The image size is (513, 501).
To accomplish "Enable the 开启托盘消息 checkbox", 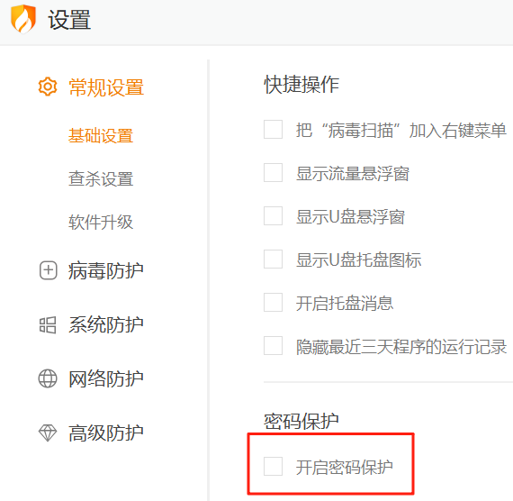I will (x=274, y=302).
